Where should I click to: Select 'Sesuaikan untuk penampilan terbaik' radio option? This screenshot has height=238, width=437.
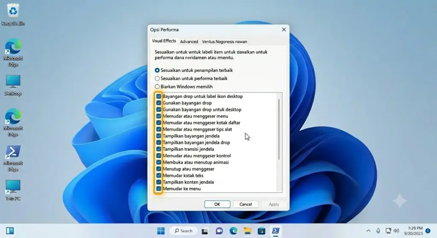[x=157, y=70]
